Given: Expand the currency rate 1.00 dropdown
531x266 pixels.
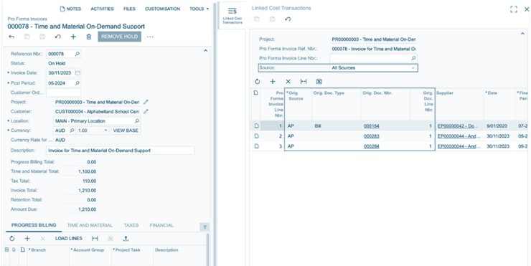Looking at the screenshot, I should click(105, 130).
